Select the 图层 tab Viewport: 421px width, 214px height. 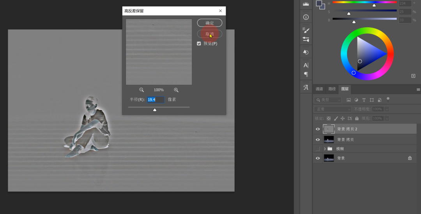click(x=345, y=89)
